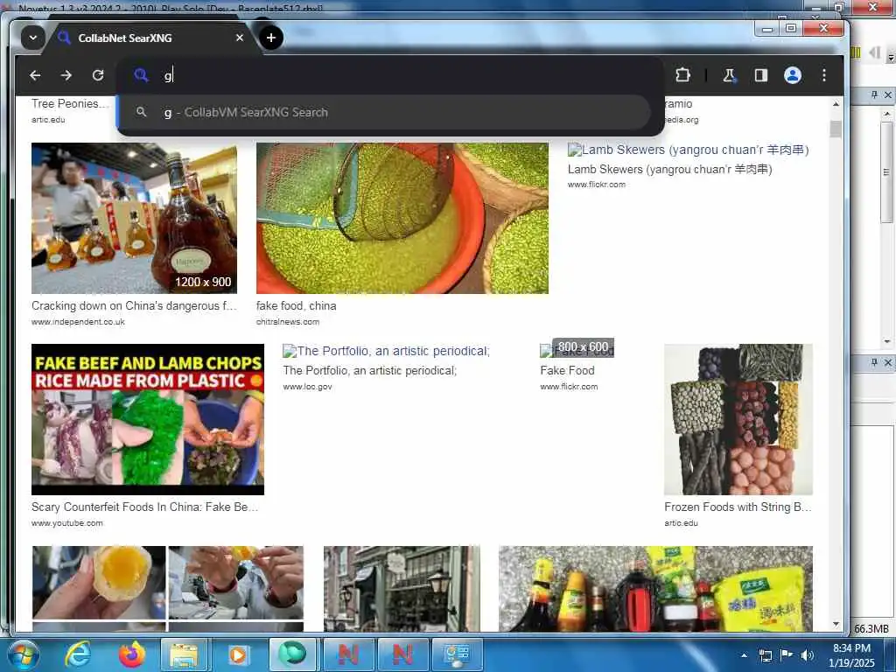This screenshot has width=896, height=672.
Task: Open 'Frozen Foods with String B...' result title
Action: point(738,507)
